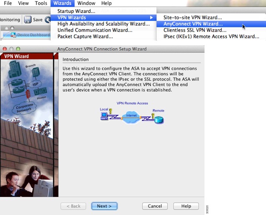Screen dimensions: 266x215
Task: Click the AnyConnect VPN Connection Setup Wizard title
Action: pos(102,49)
